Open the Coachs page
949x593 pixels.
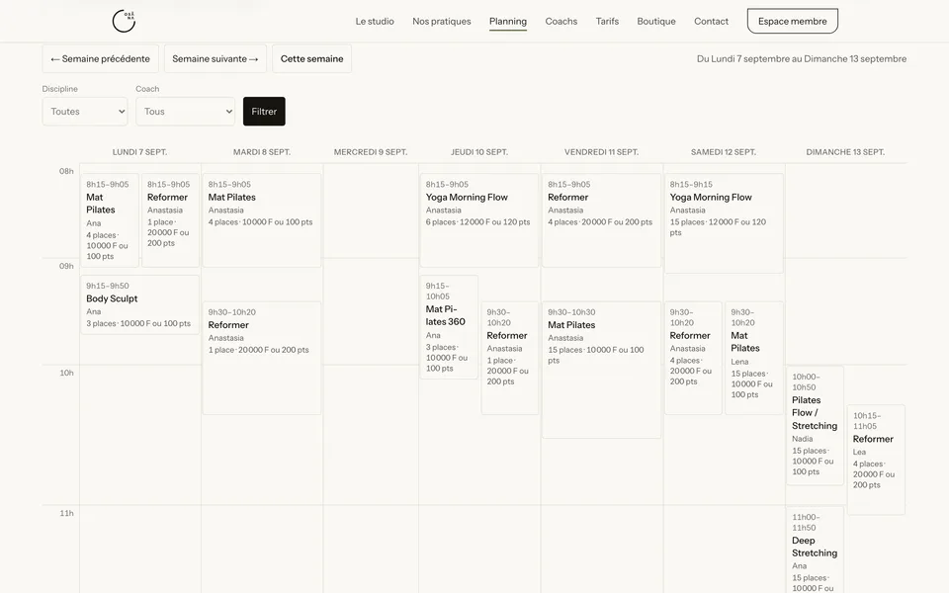[561, 21]
